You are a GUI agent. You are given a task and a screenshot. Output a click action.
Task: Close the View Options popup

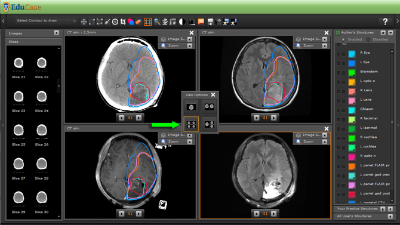(x=213, y=95)
